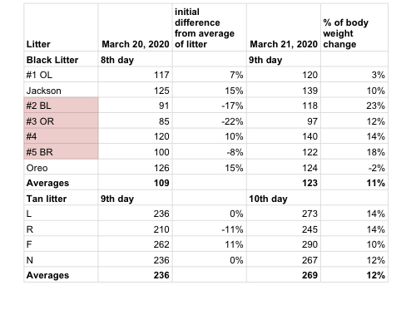Select the Black Litter average 109 cell
Image resolution: width=406 pixels, height=310 pixels.
(135, 182)
